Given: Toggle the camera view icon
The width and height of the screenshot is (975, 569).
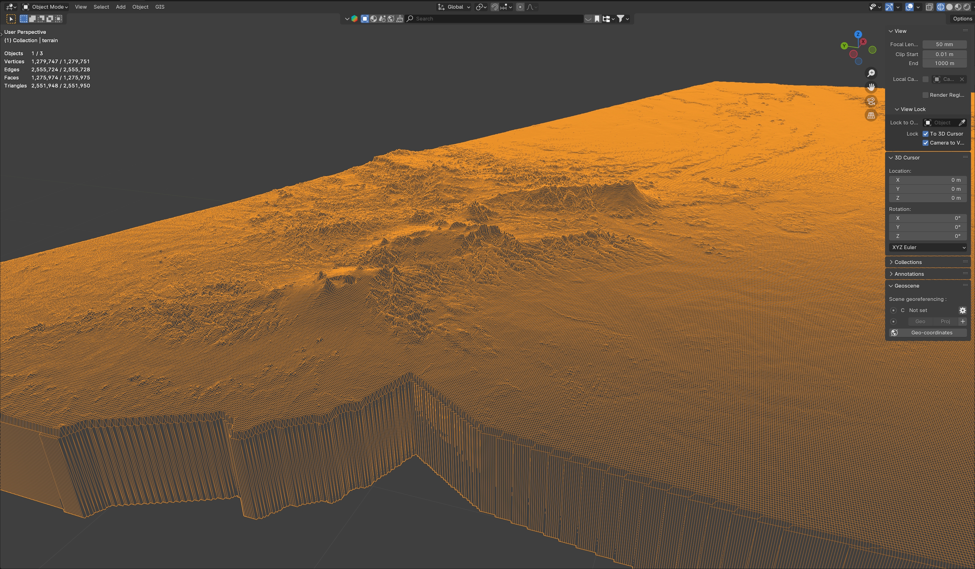Looking at the screenshot, I should [x=871, y=101].
